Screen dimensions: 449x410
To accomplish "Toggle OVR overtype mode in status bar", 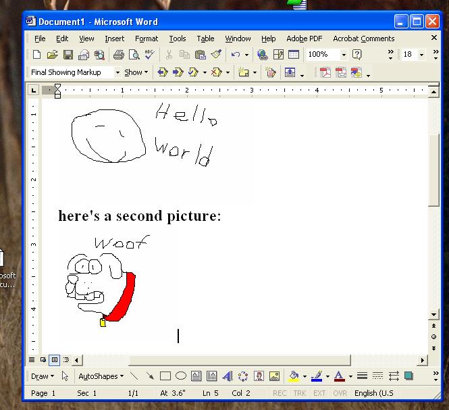I will [340, 393].
